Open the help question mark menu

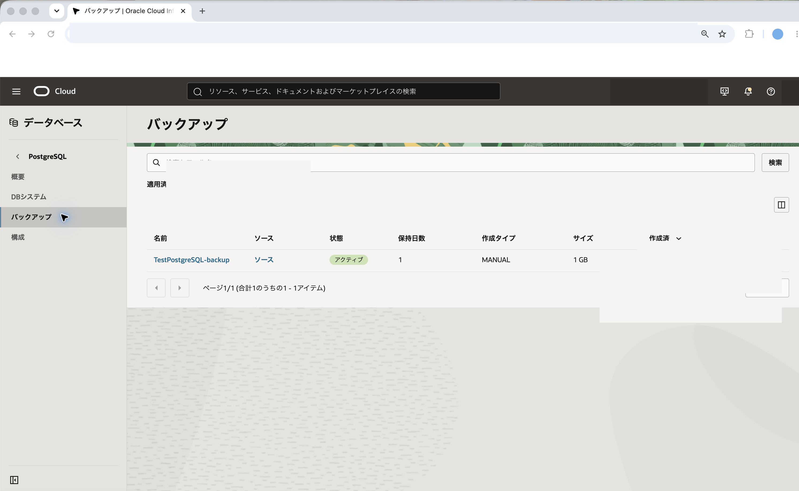pos(771,92)
